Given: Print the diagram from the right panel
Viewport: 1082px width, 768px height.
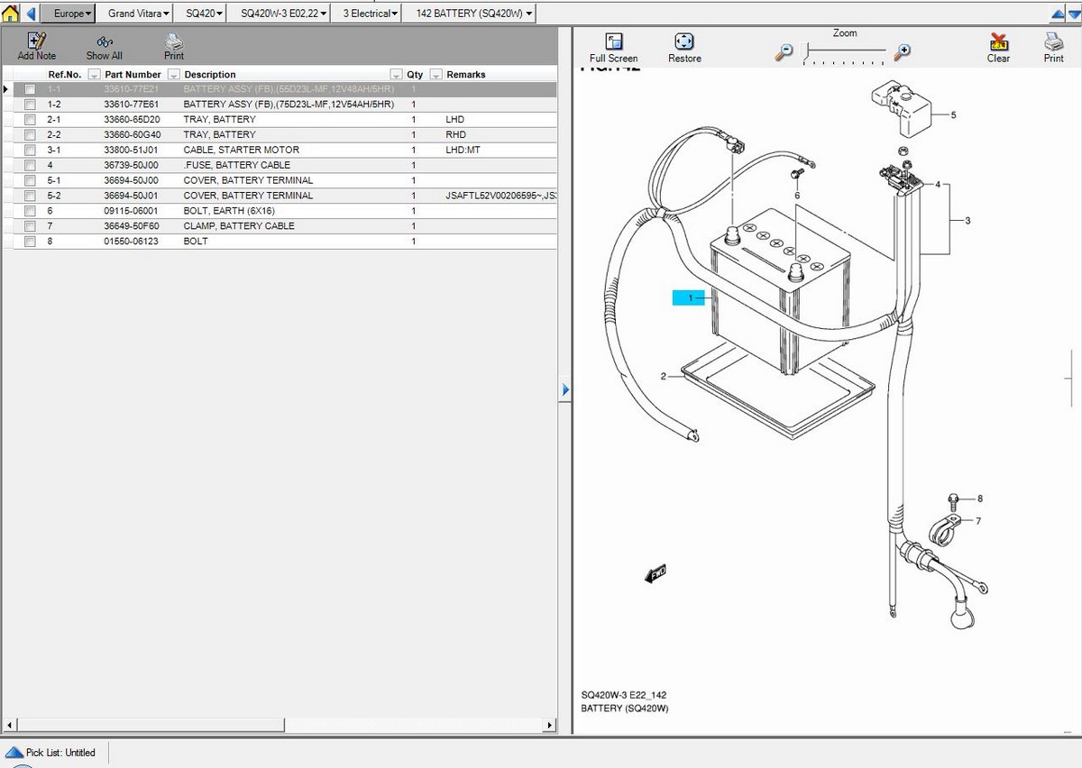Looking at the screenshot, I should pyautogui.click(x=1053, y=48).
